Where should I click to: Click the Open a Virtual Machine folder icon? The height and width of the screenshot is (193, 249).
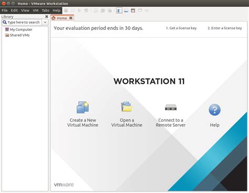[x=127, y=107]
